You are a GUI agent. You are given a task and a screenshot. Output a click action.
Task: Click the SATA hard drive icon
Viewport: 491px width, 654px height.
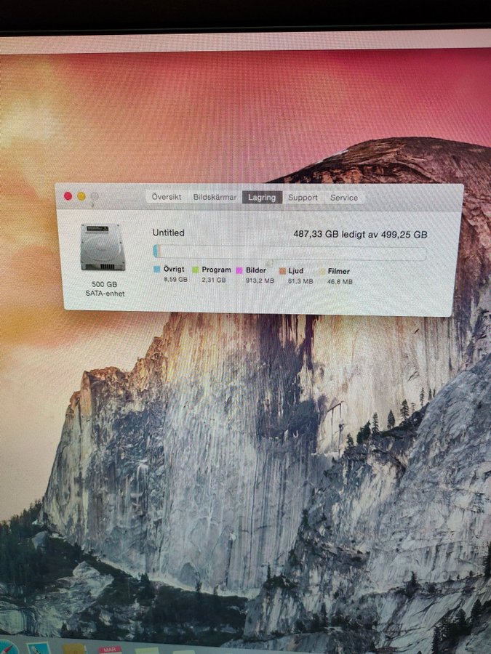click(103, 248)
